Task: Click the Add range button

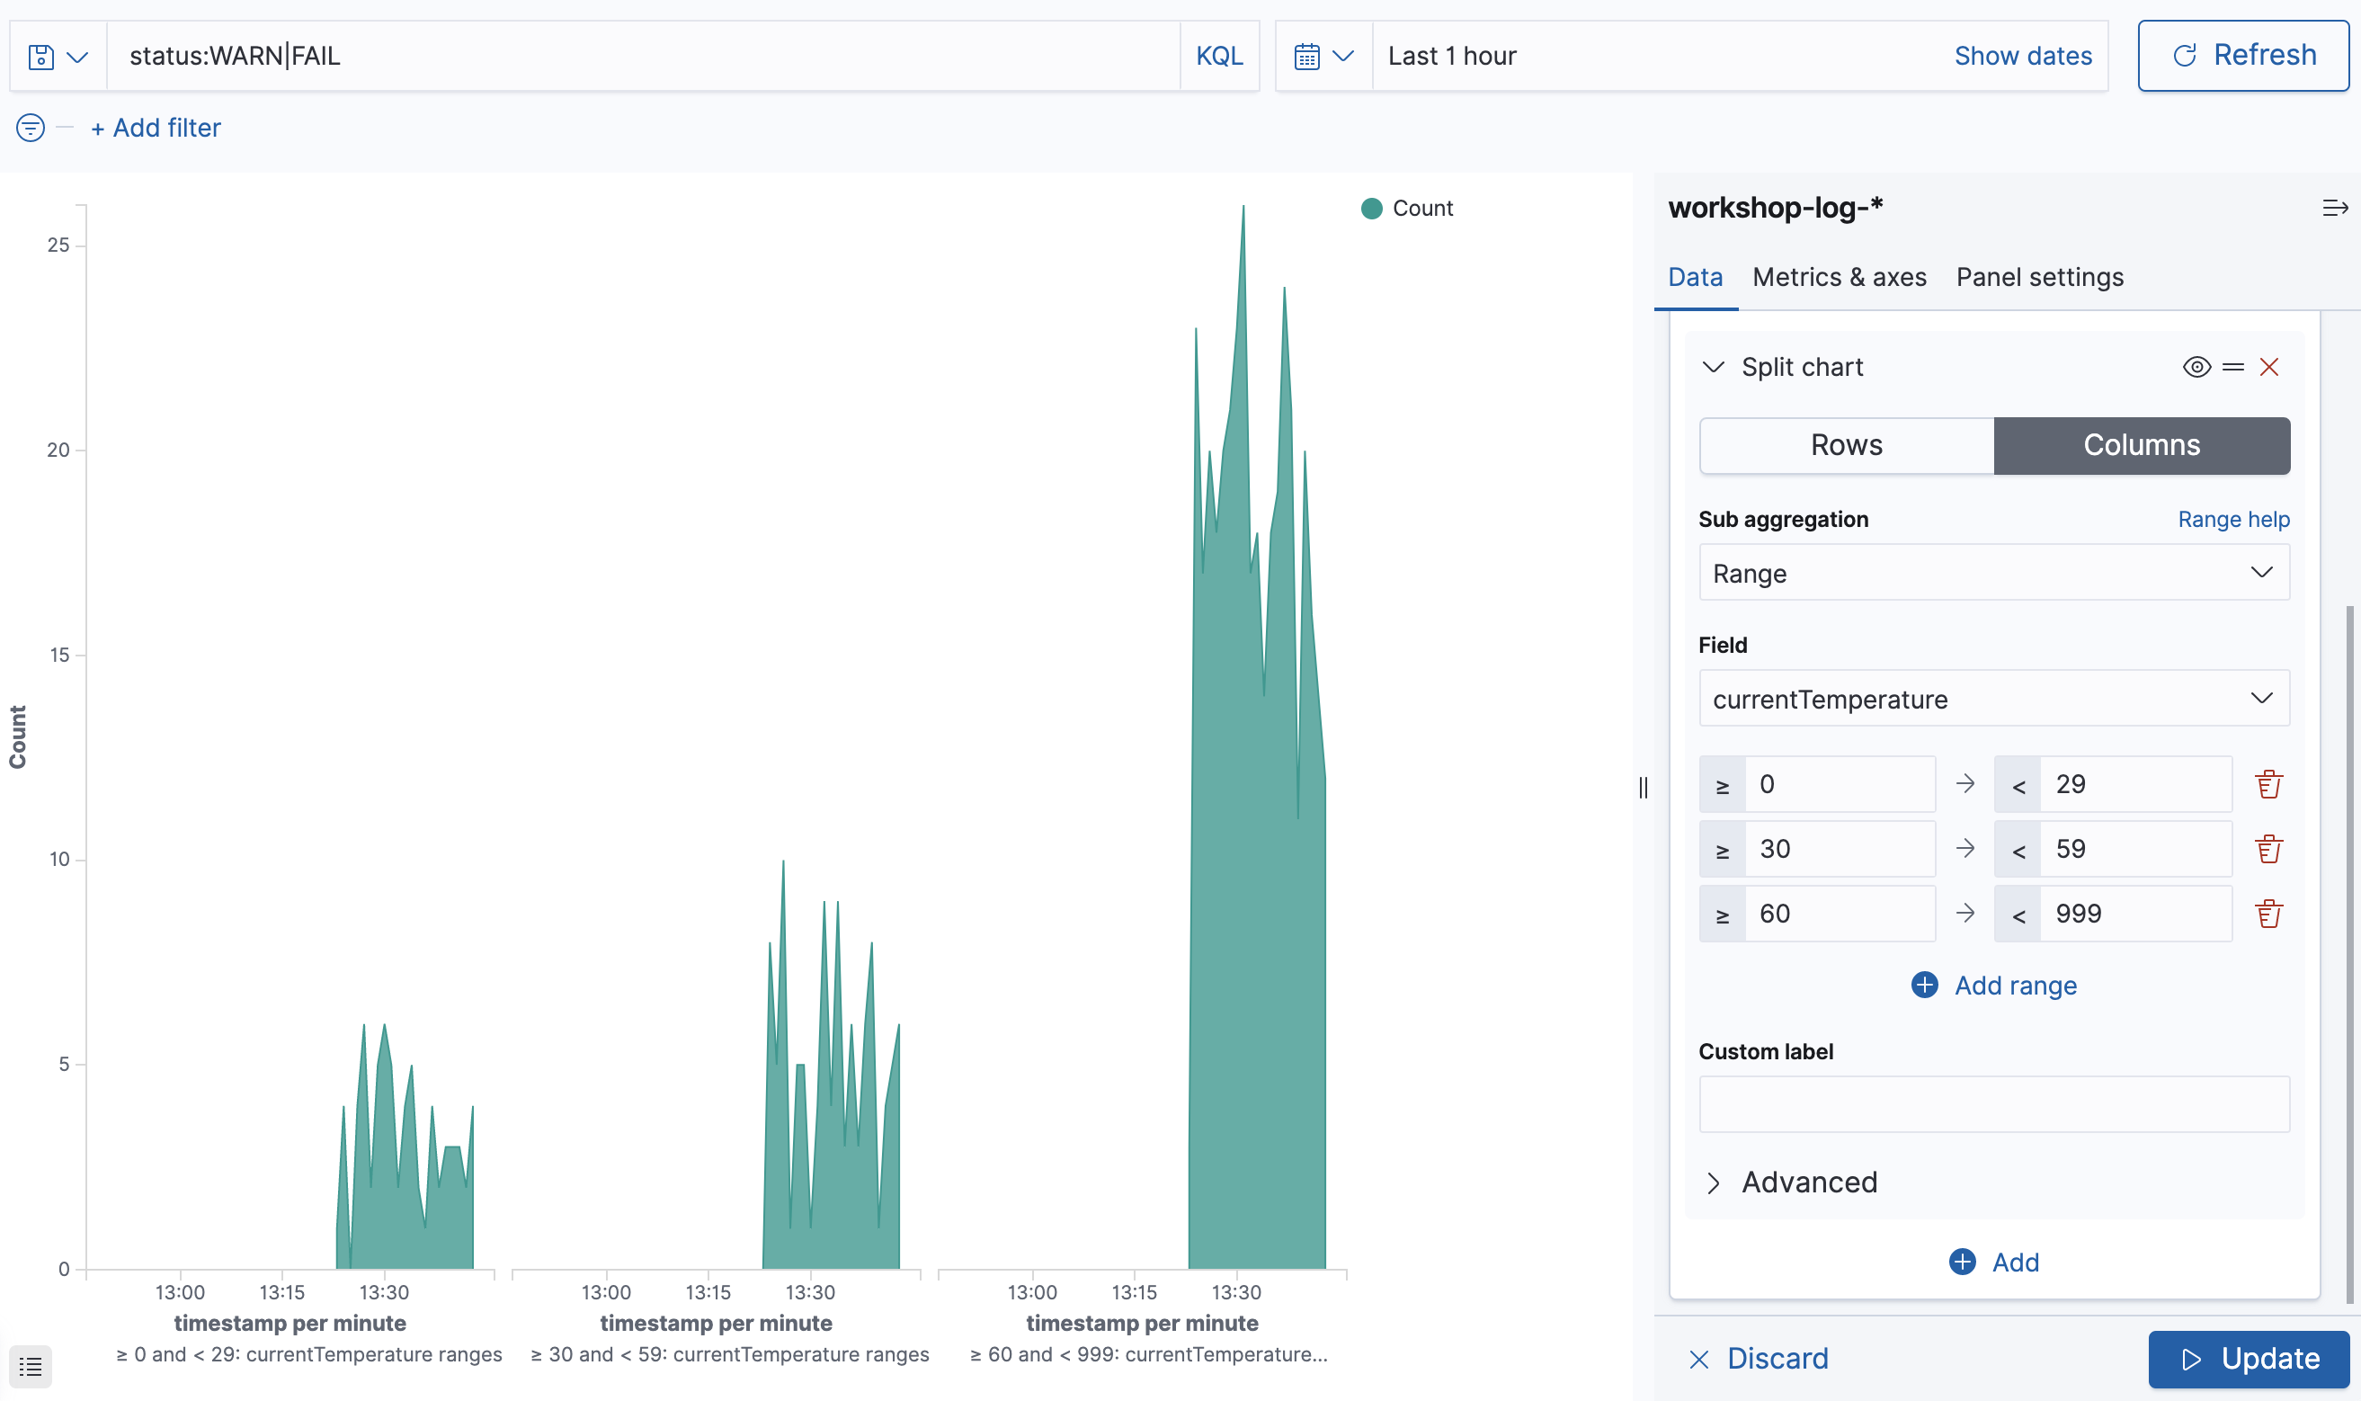Action: 1994,984
